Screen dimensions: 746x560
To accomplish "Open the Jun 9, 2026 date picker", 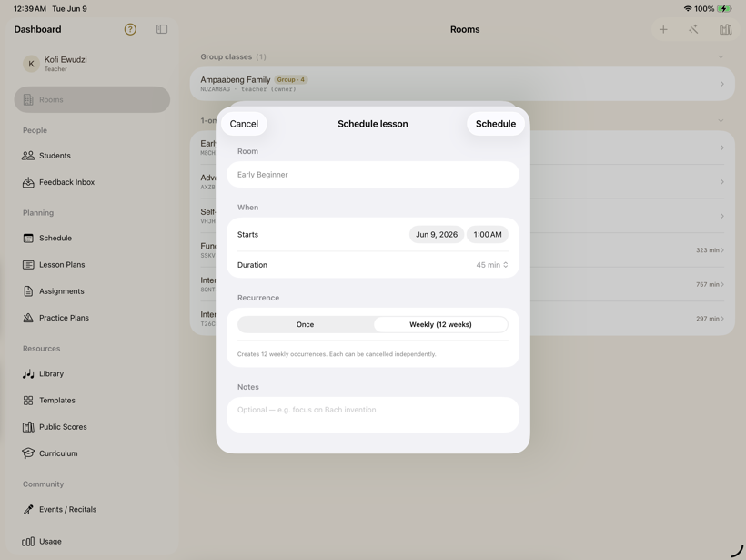I will [437, 234].
